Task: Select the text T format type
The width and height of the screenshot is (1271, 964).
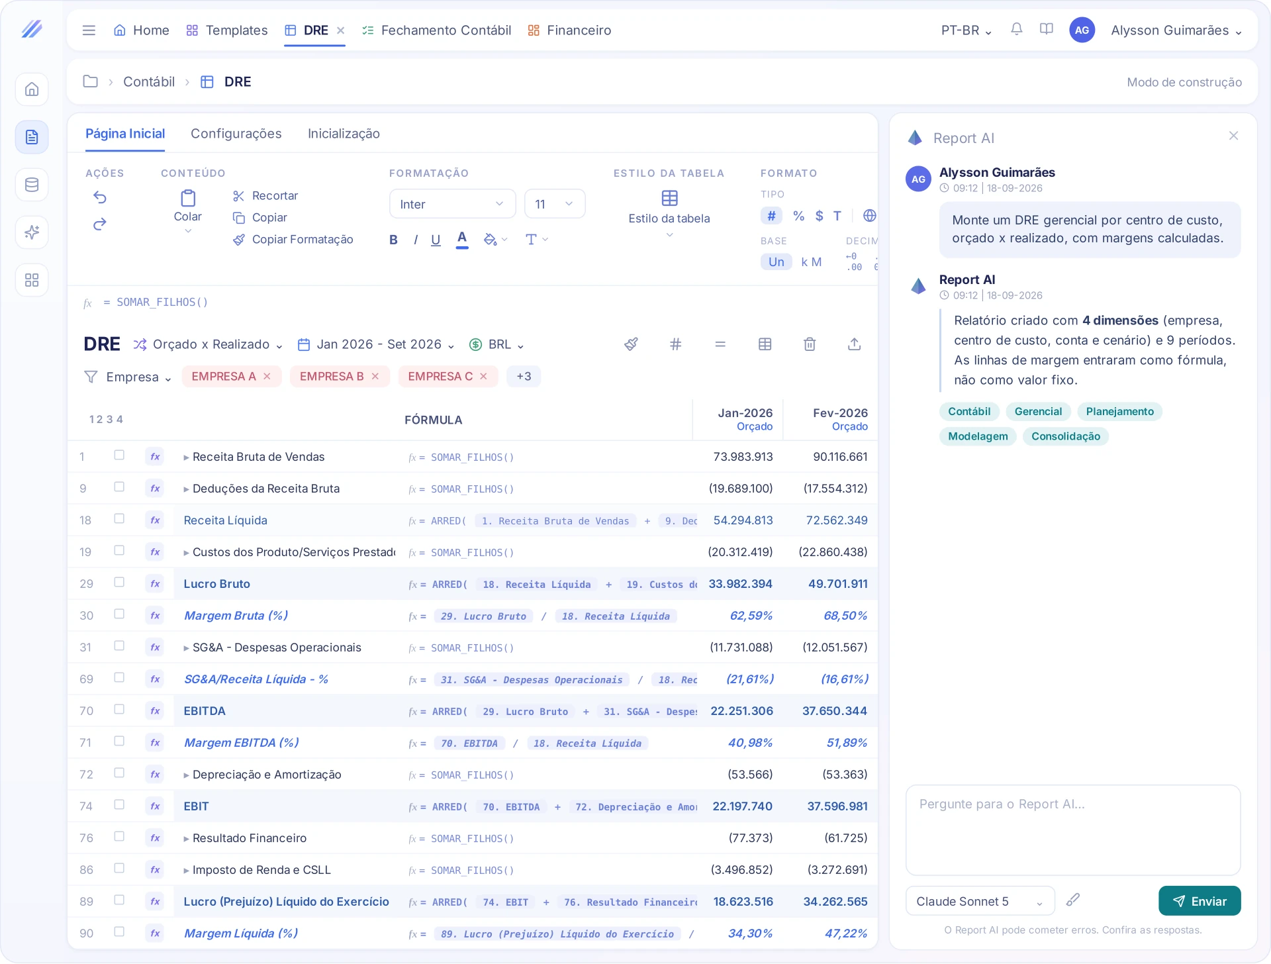Action: tap(837, 216)
